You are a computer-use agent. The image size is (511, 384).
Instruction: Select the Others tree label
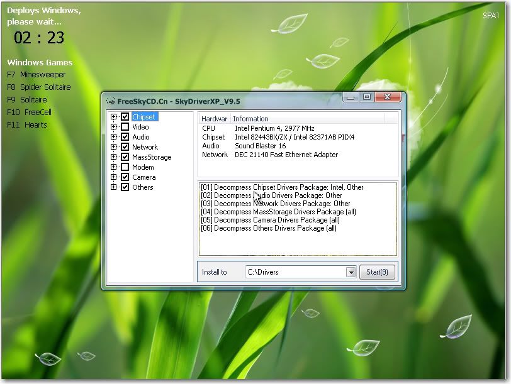pos(143,187)
